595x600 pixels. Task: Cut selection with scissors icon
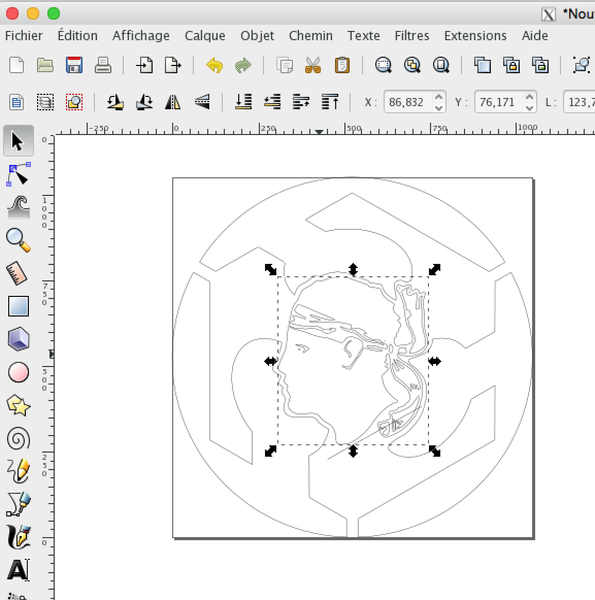[313, 65]
